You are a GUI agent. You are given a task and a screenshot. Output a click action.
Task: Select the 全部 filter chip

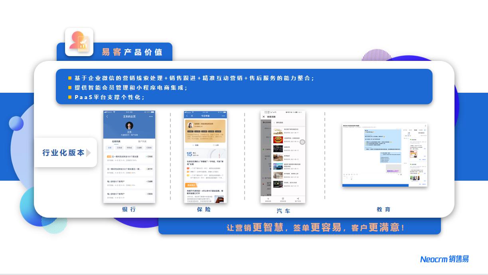(x=110, y=148)
